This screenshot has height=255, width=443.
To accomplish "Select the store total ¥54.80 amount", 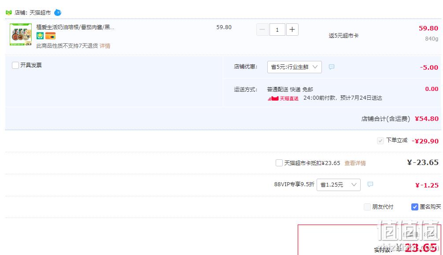I will point(427,119).
